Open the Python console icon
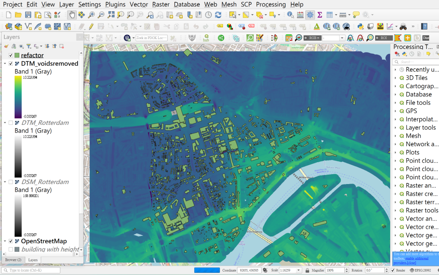The width and height of the screenshot is (439, 275). click(x=361, y=27)
